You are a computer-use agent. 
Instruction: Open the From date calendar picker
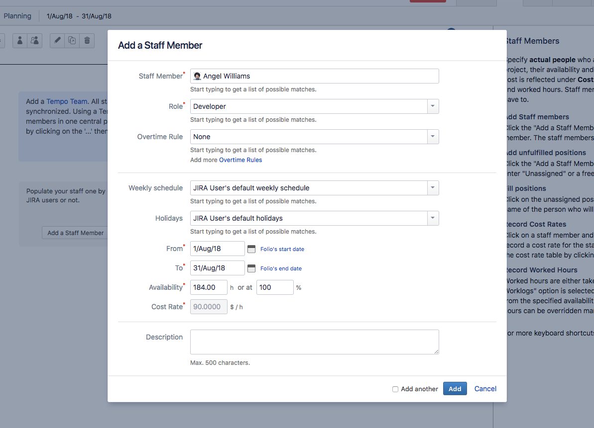pos(251,249)
